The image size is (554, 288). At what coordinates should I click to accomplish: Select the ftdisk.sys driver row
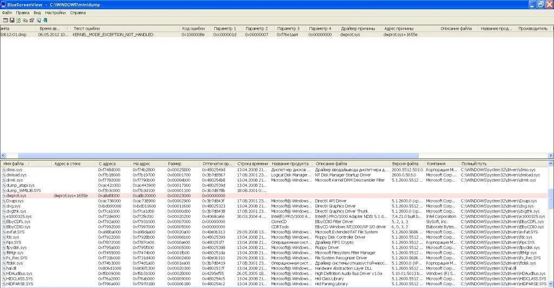pos(274,263)
